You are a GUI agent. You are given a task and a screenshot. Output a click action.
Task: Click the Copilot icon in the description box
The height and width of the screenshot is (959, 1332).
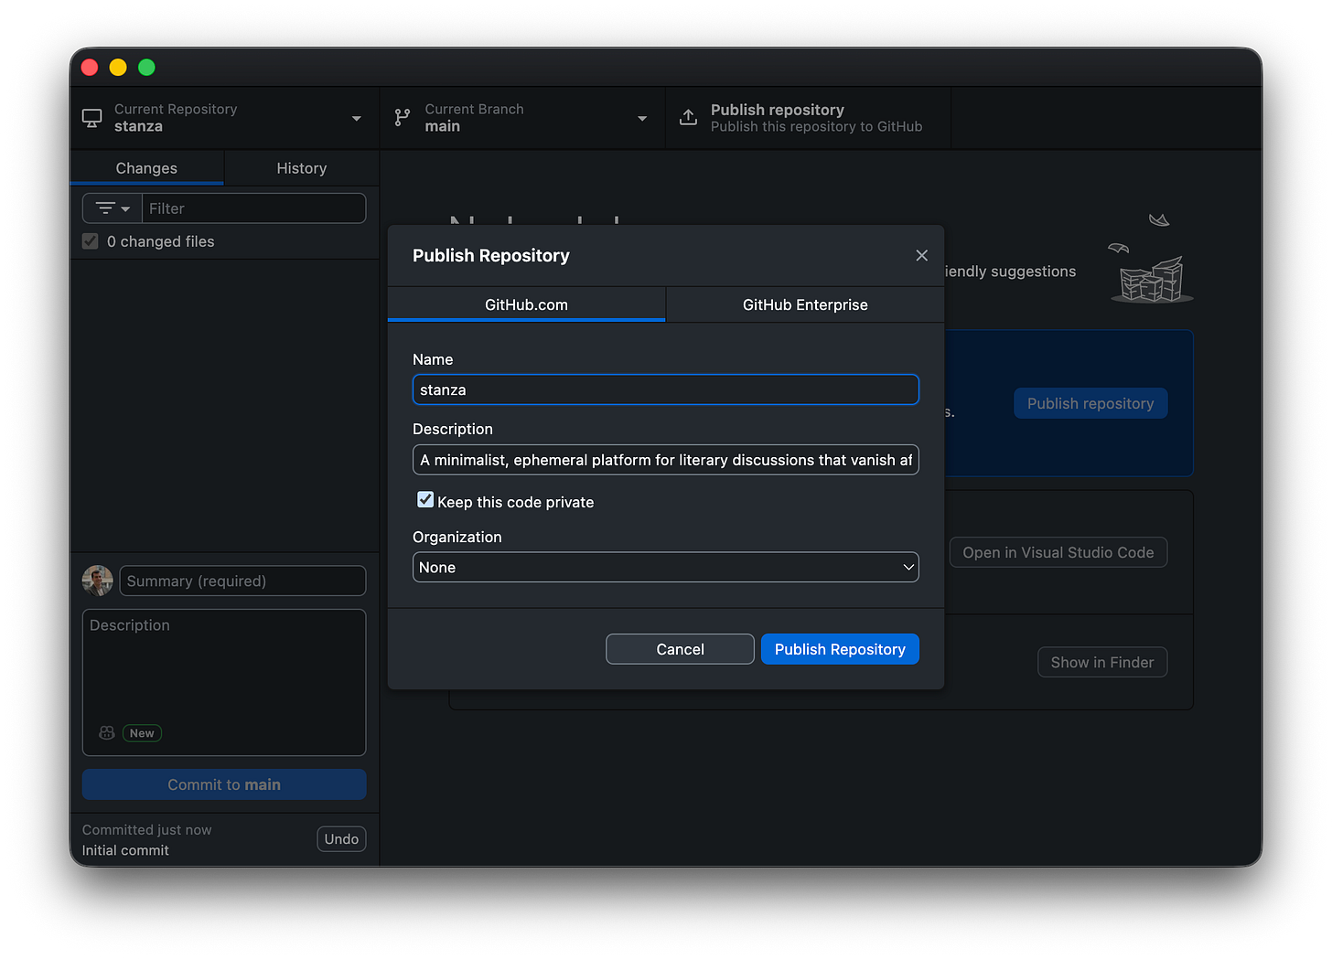click(106, 732)
